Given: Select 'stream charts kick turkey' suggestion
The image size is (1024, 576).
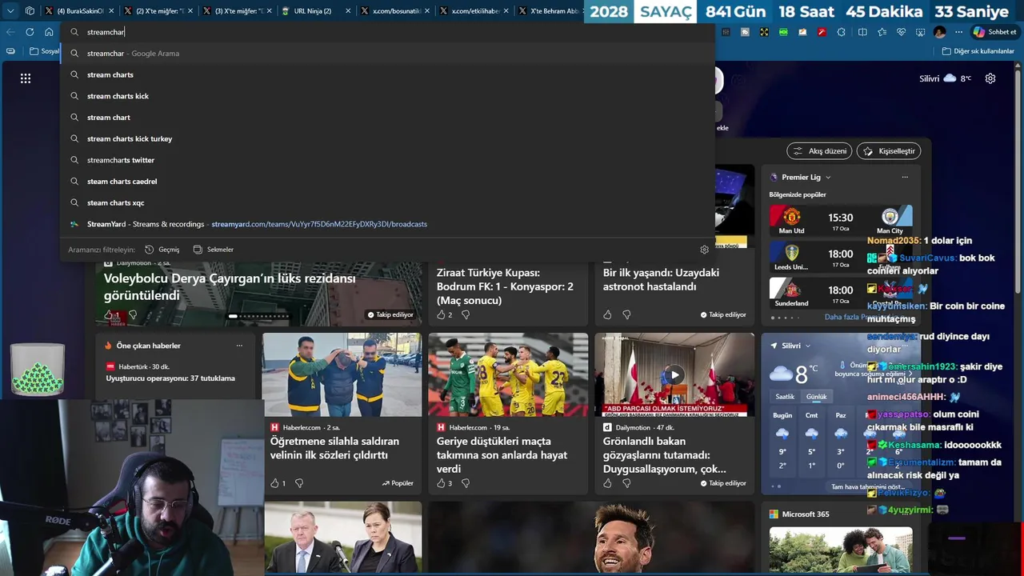Looking at the screenshot, I should [x=388, y=138].
